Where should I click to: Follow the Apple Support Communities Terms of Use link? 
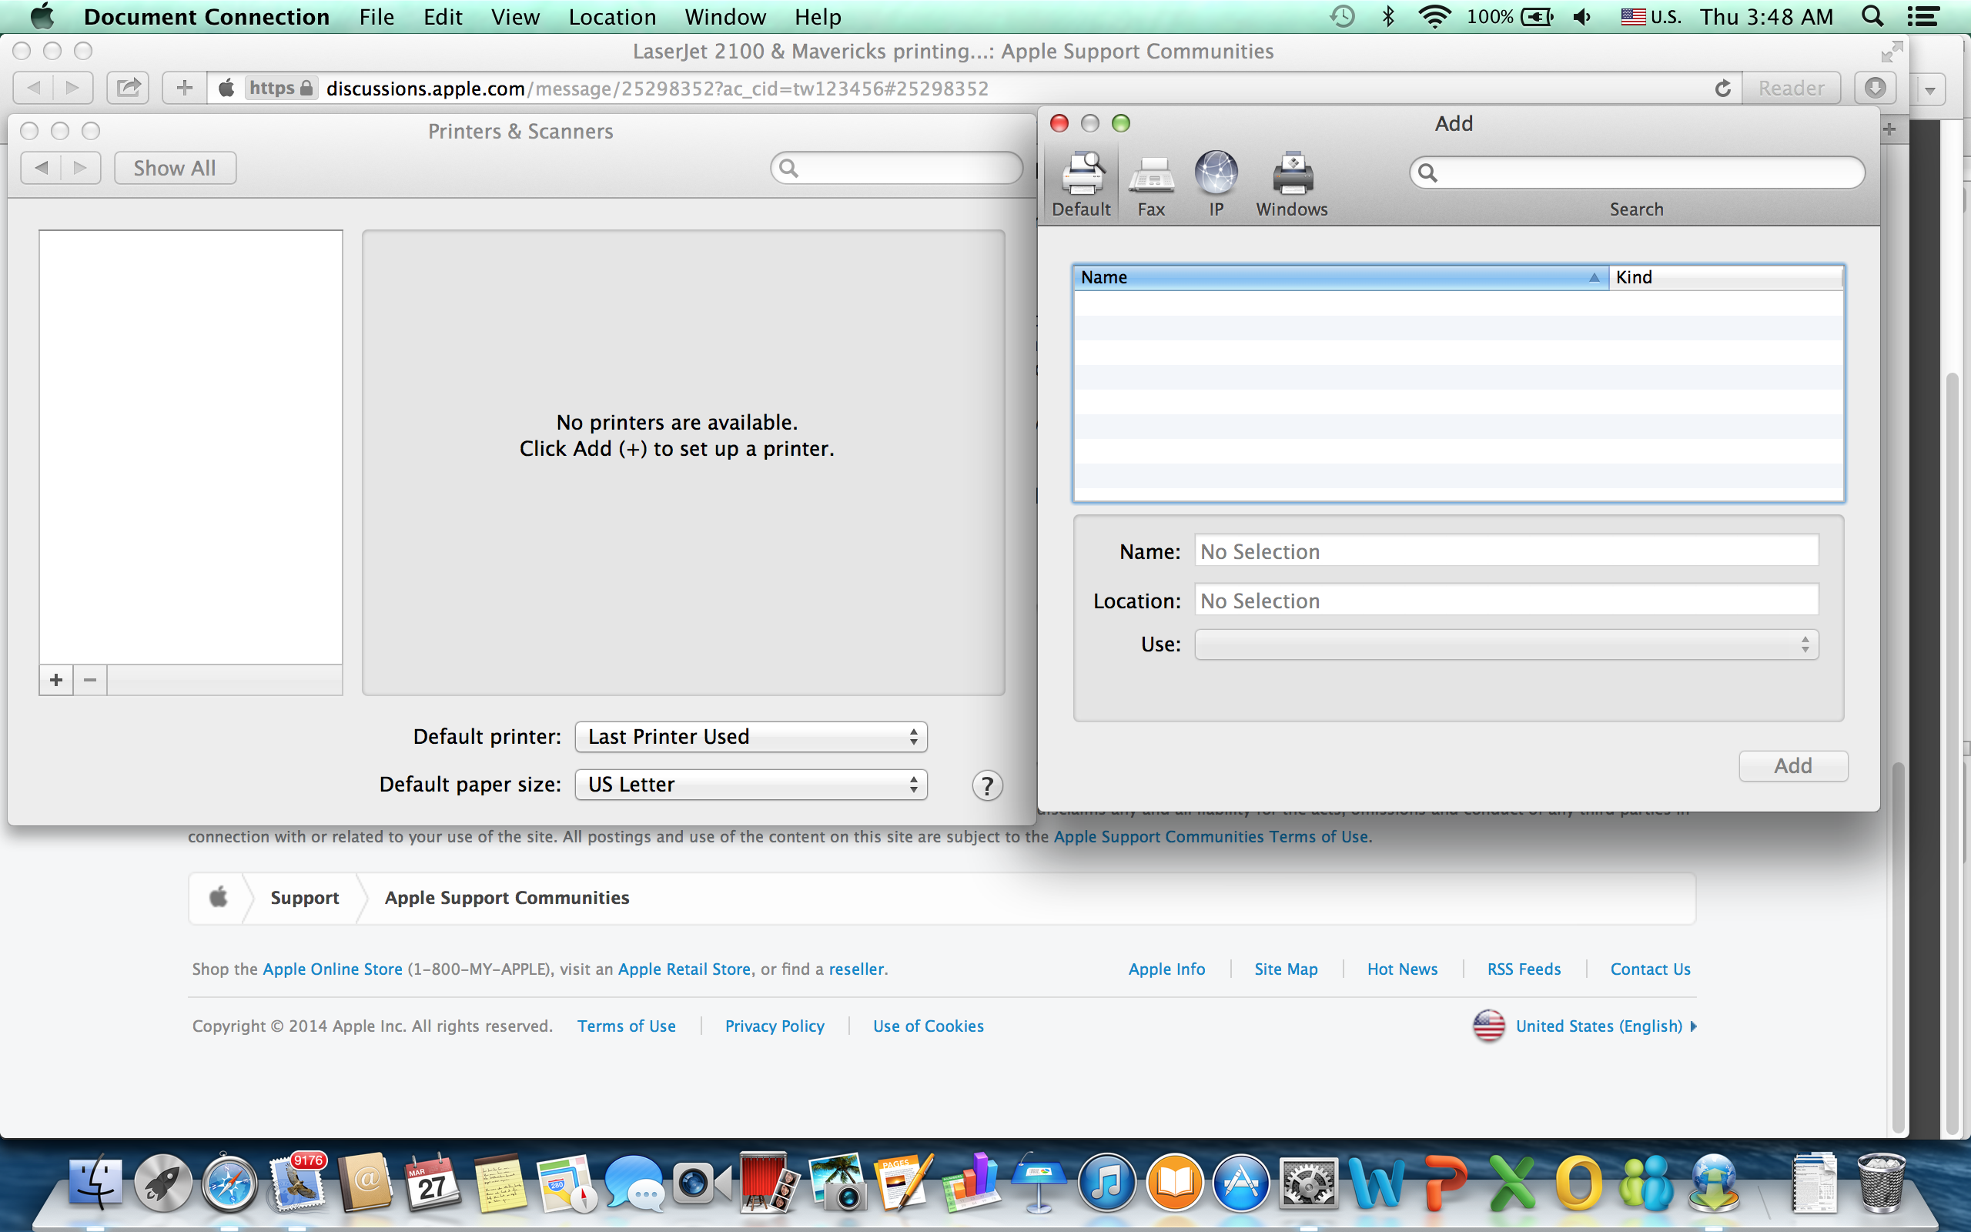(x=1210, y=837)
